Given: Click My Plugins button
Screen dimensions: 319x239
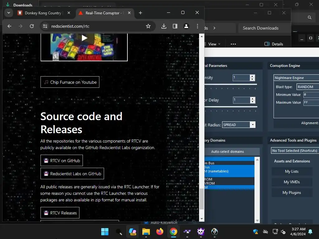Looking at the screenshot, I should click(x=292, y=192).
